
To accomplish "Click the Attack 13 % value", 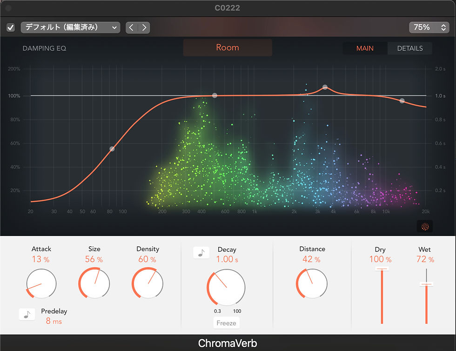I will pos(41,259).
